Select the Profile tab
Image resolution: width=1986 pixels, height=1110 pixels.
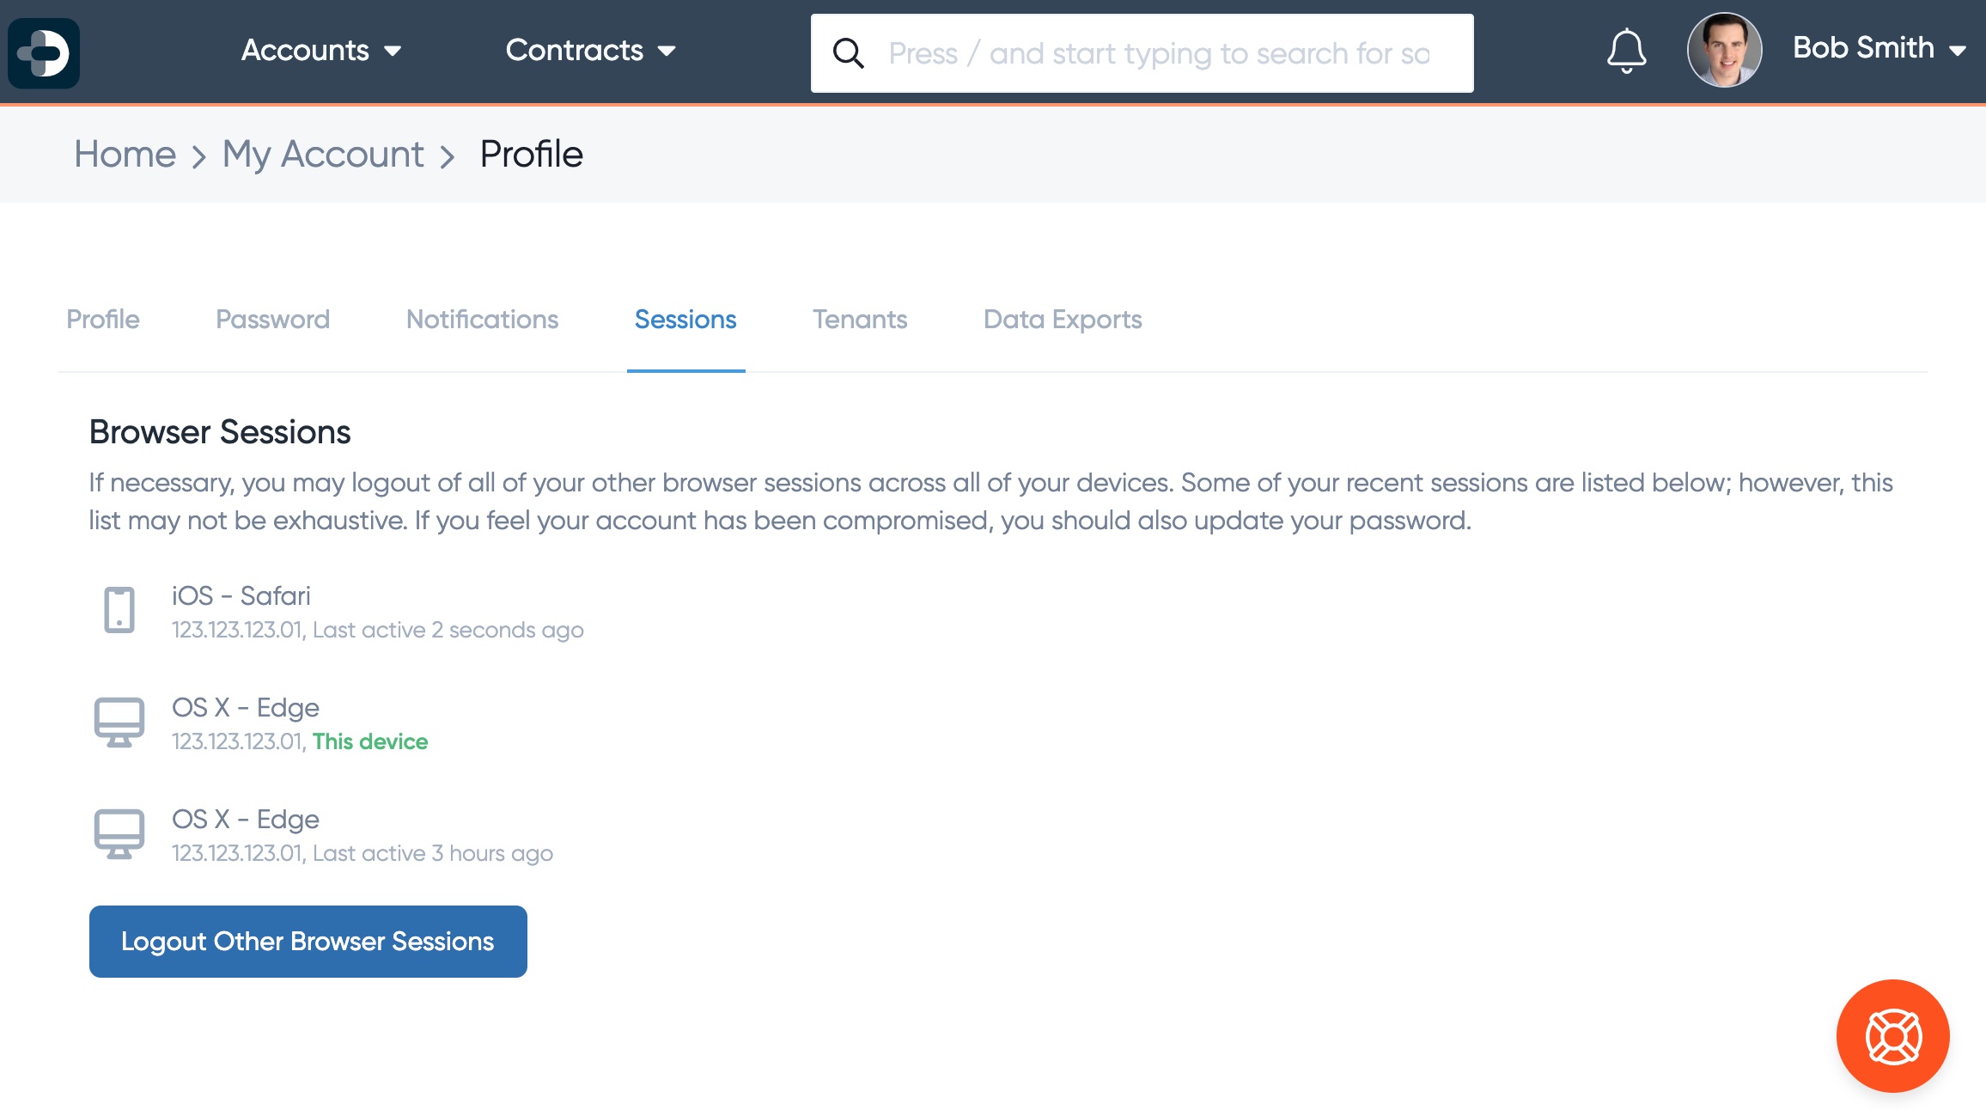(103, 320)
